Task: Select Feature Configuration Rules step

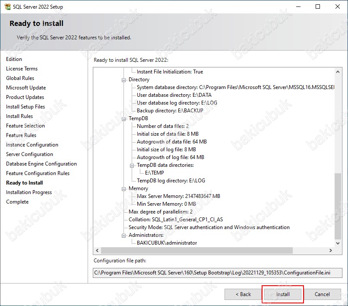Action: tap(38, 173)
